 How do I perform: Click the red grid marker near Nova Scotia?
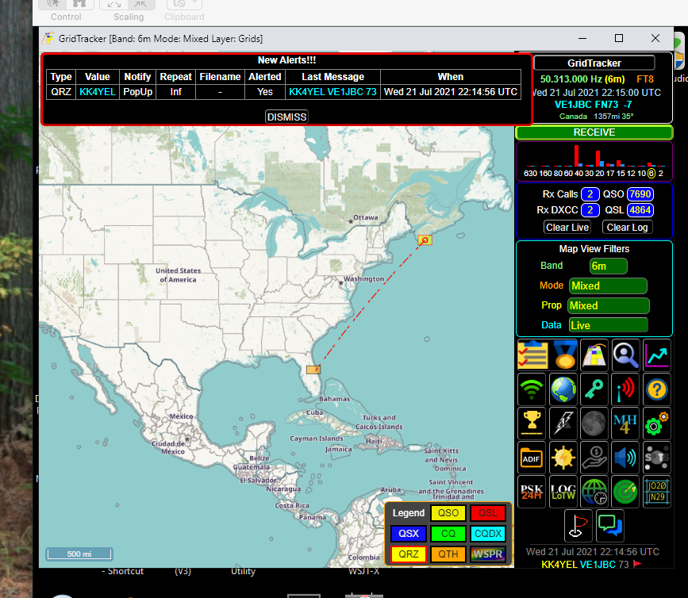(x=425, y=240)
